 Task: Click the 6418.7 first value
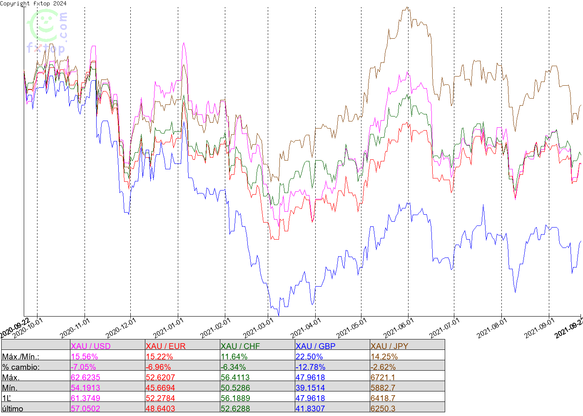(383, 399)
